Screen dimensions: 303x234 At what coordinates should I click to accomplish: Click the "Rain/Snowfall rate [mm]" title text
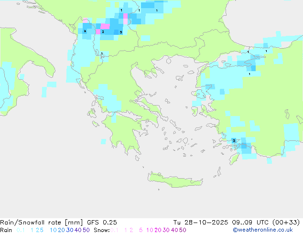pos(42,223)
